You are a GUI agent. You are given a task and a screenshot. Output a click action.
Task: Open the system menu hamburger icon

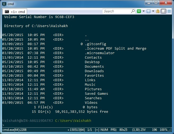click(x=170, y=11)
